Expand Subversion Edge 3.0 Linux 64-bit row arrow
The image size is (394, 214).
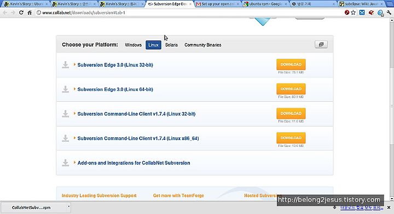click(74, 89)
